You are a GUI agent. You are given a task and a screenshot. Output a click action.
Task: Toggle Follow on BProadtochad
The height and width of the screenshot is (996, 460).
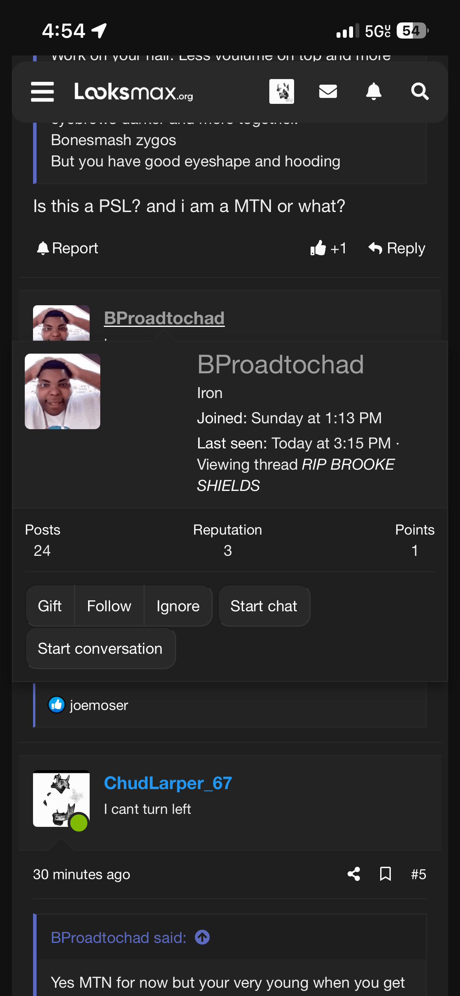tap(109, 606)
